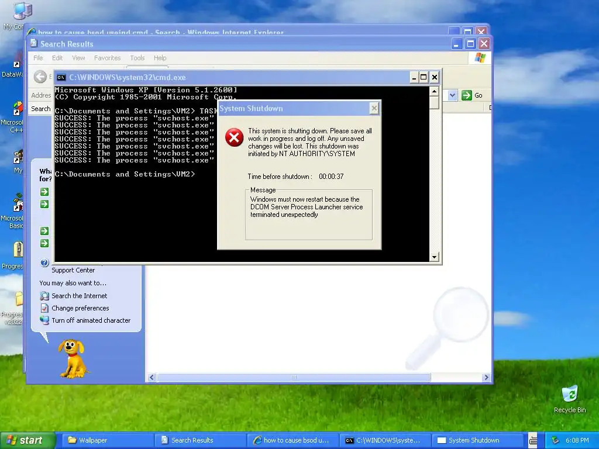This screenshot has width=599, height=449.
Task: Maximize the cmd.exe window
Action: click(424, 78)
